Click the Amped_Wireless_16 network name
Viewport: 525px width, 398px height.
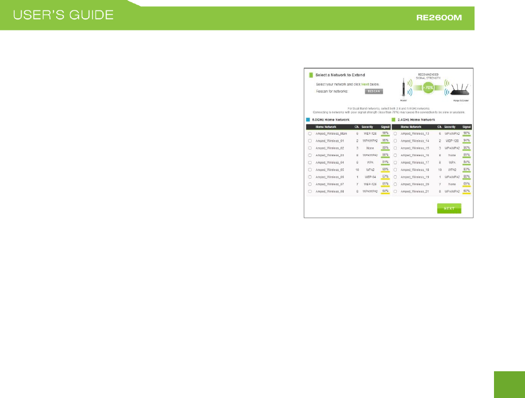[415, 155]
